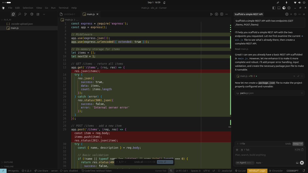Click the Go Live server button

240,171
